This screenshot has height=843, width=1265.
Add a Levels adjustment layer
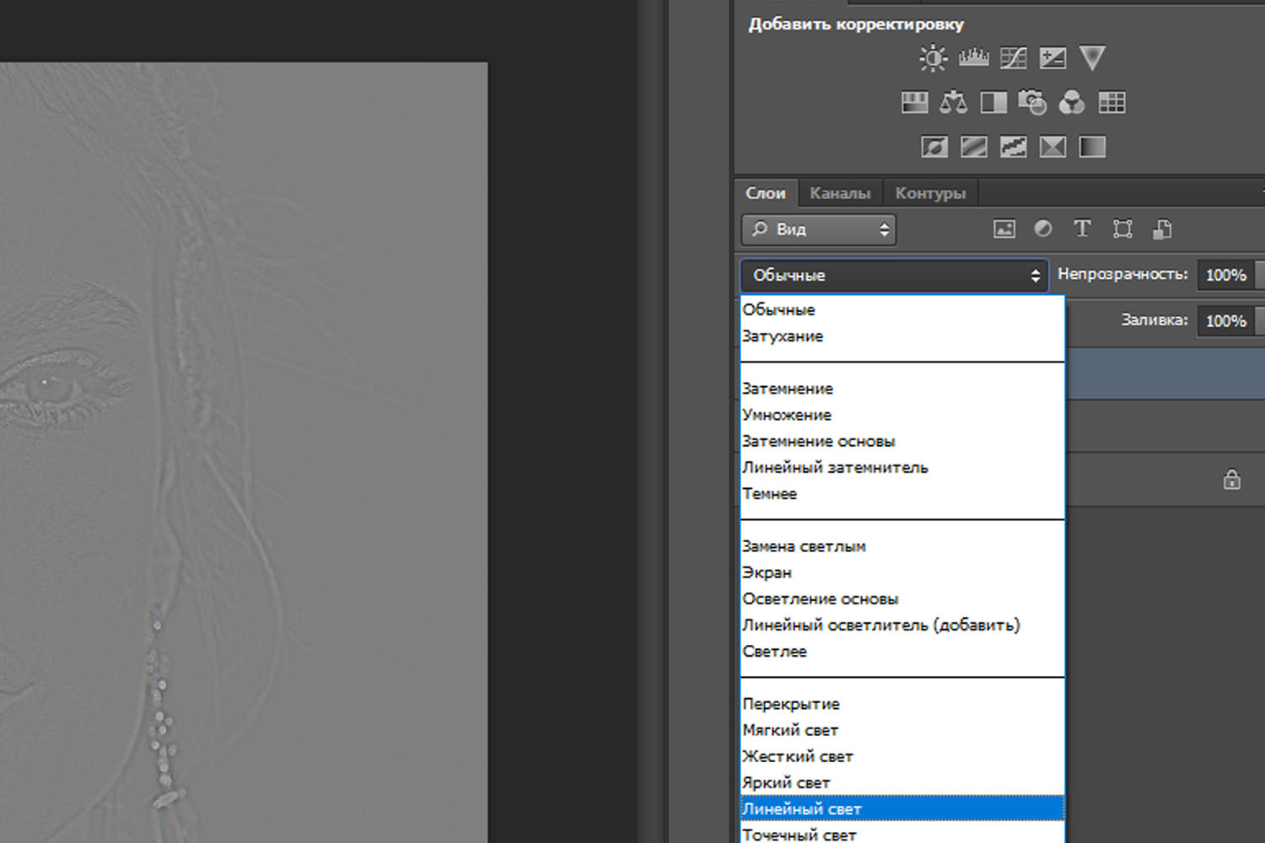(x=973, y=58)
